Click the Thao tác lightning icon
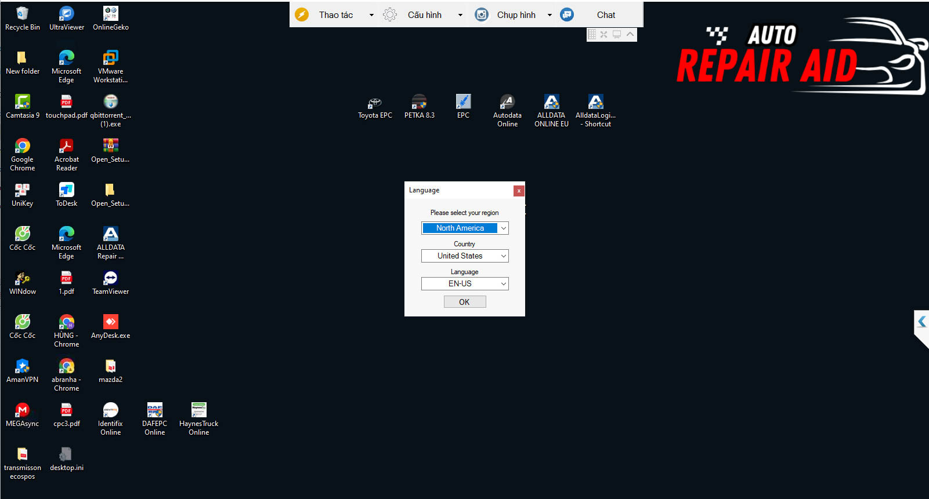The width and height of the screenshot is (929, 499). pyautogui.click(x=302, y=14)
